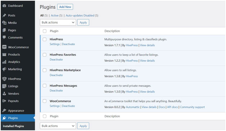
Task: Open the Posts menu item
Action: click(12, 15)
